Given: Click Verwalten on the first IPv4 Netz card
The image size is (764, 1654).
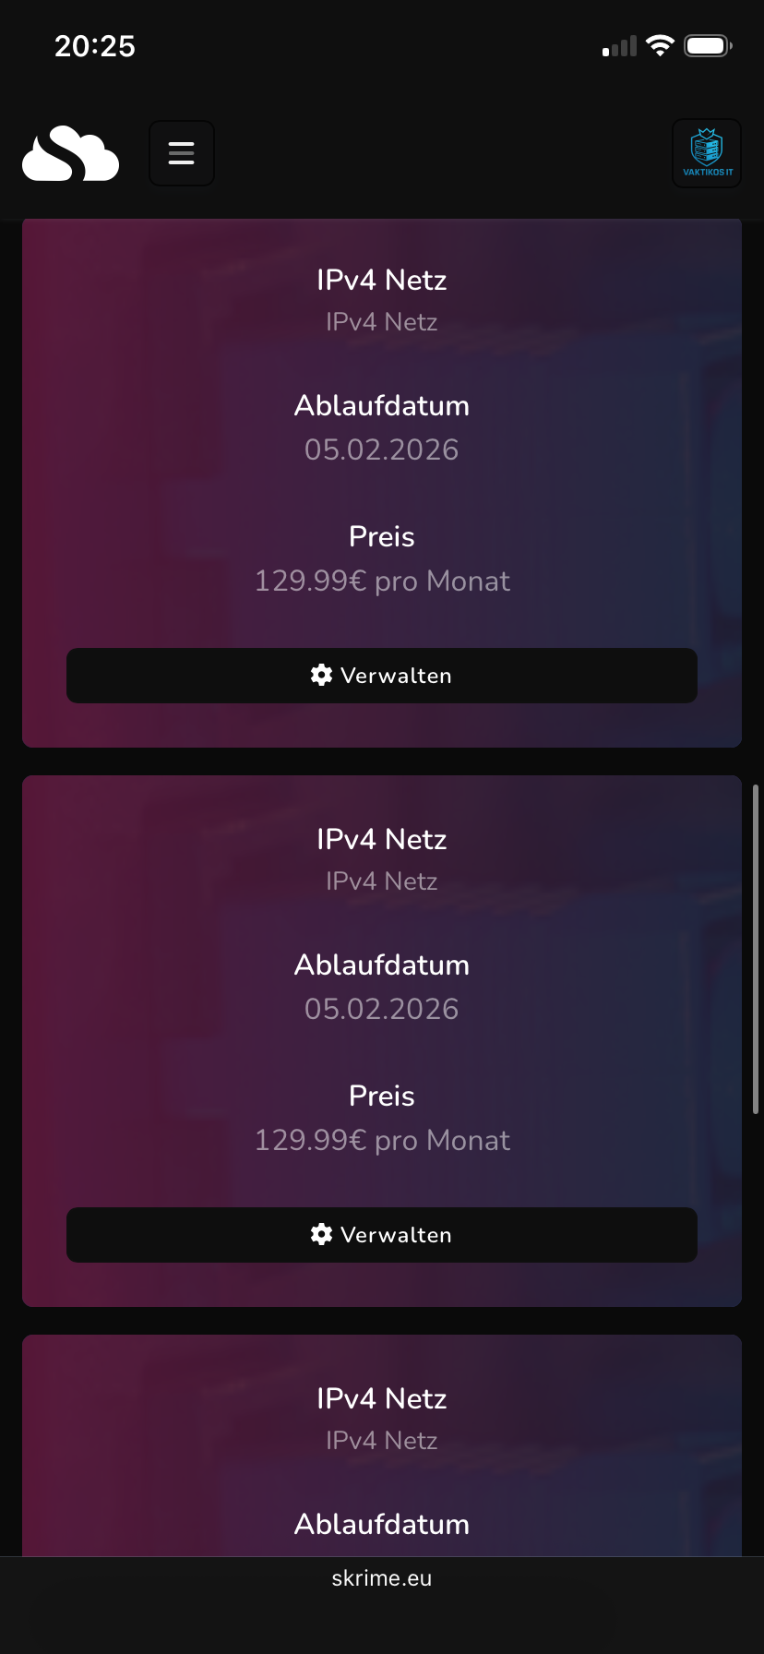Looking at the screenshot, I should [381, 675].
